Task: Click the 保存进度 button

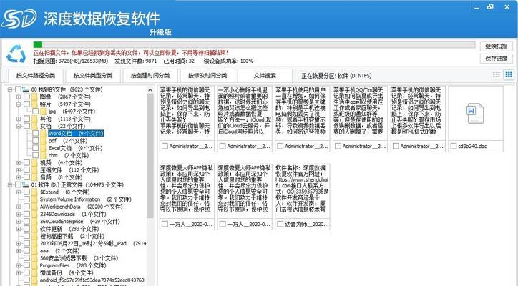Action: click(x=497, y=59)
